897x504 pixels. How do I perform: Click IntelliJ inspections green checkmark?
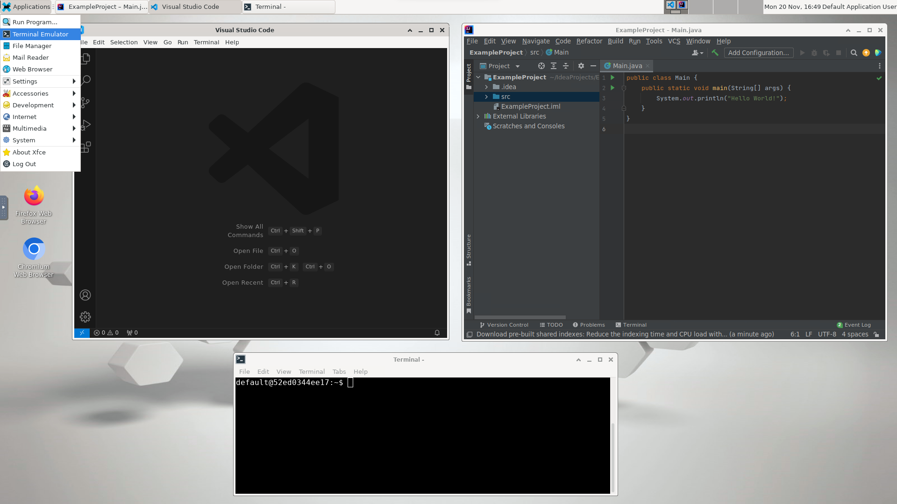coord(879,78)
